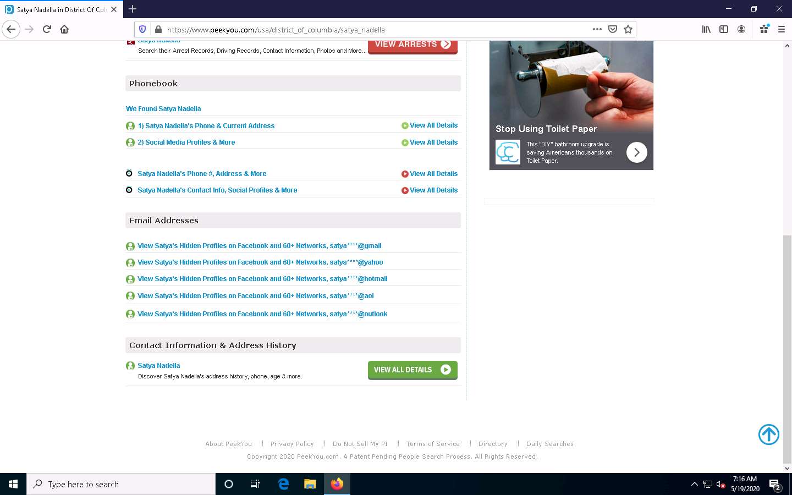Click 'Stop Using Toilet Paper' ad headline

546,129
